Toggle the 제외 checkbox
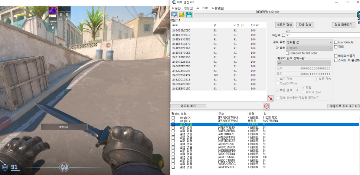360x175 pixels. coord(336,47)
